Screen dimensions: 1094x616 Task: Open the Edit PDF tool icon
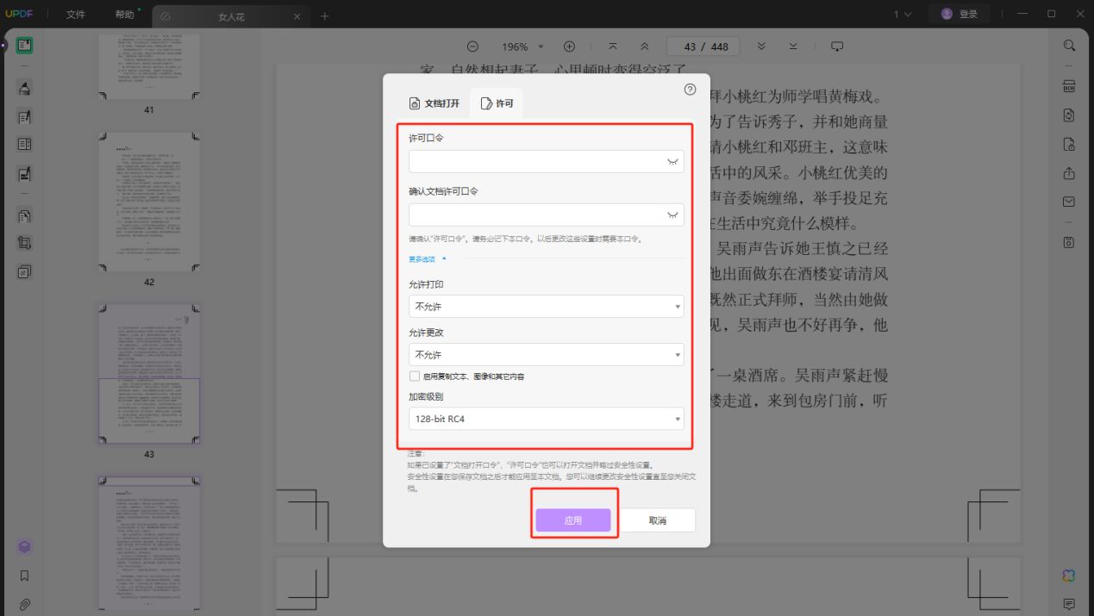24,116
